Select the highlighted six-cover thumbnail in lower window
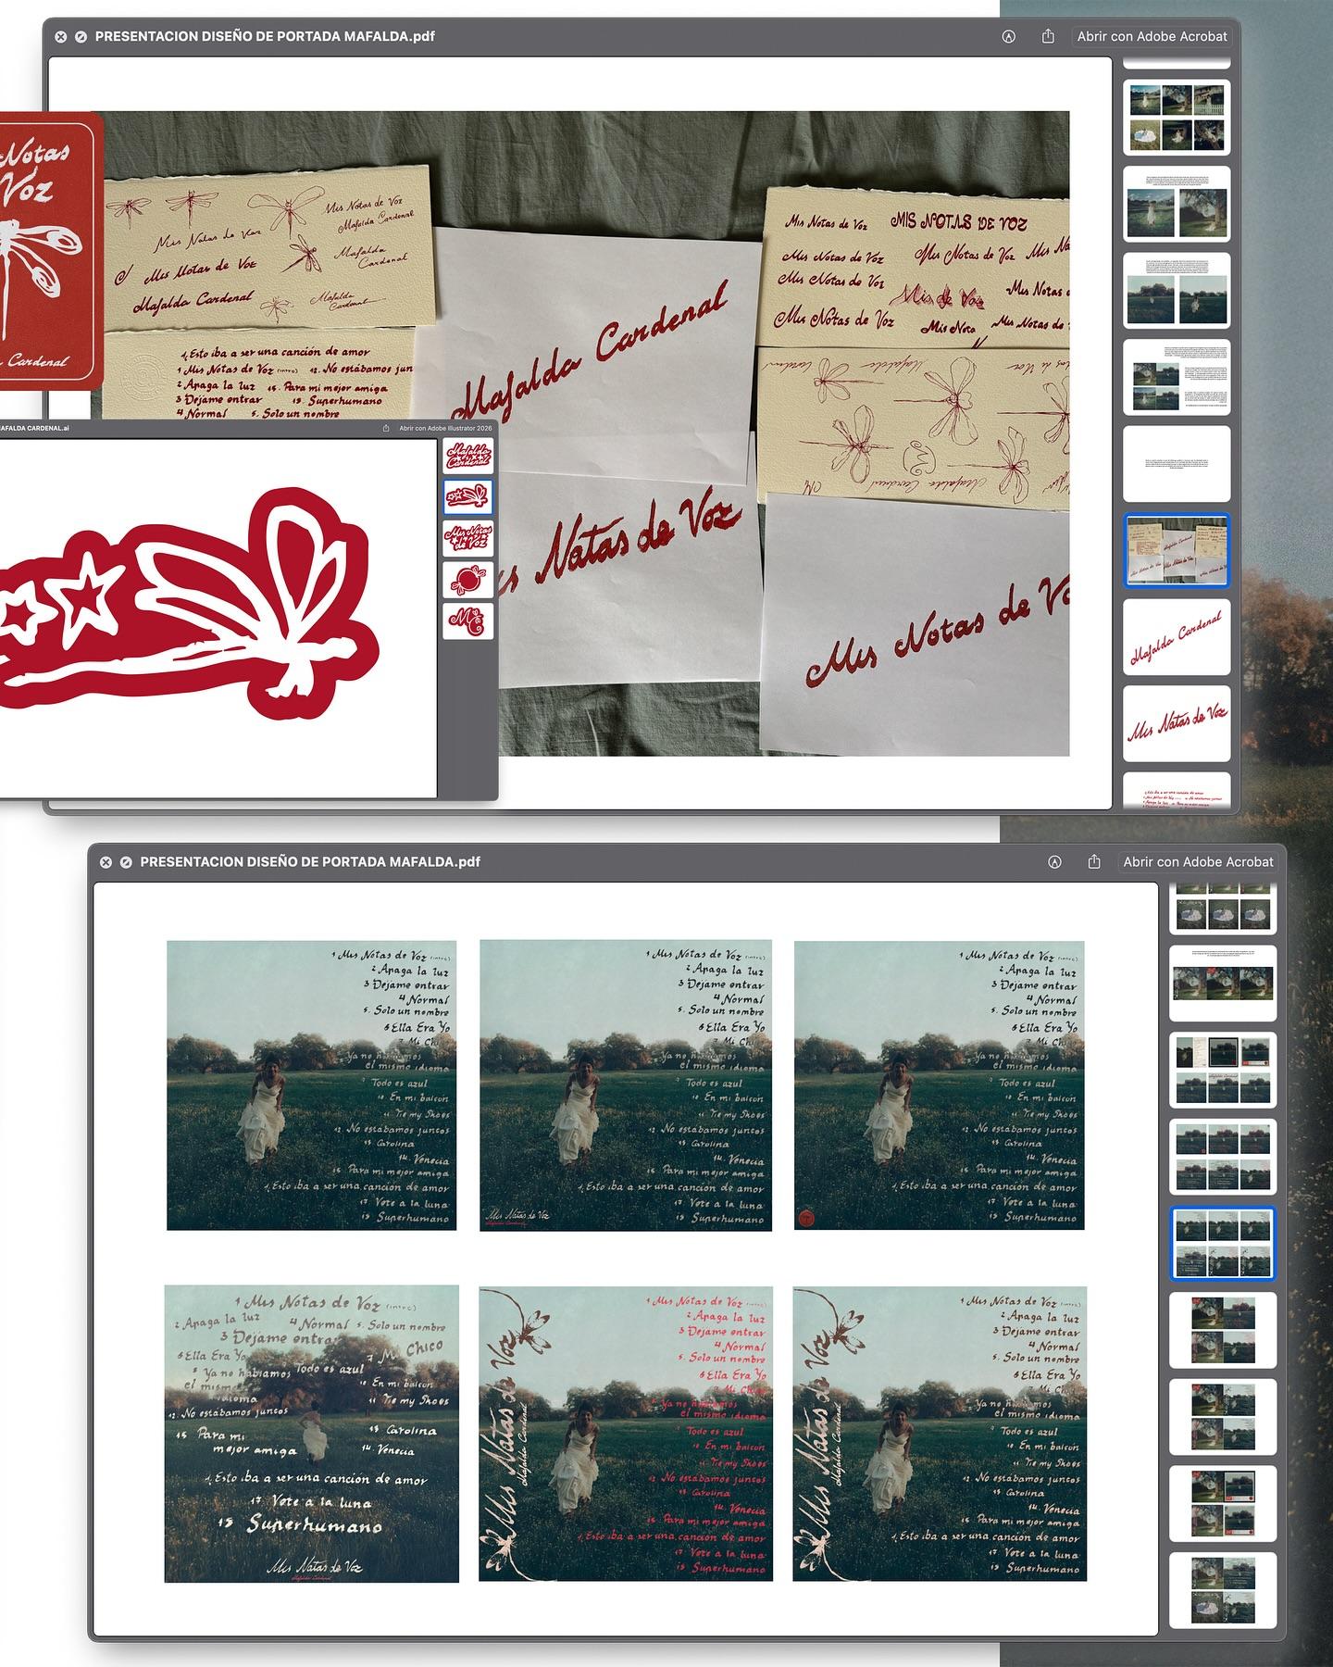 [1223, 1244]
